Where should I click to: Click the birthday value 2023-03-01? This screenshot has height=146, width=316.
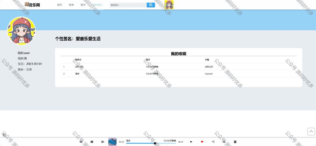coord(34,64)
